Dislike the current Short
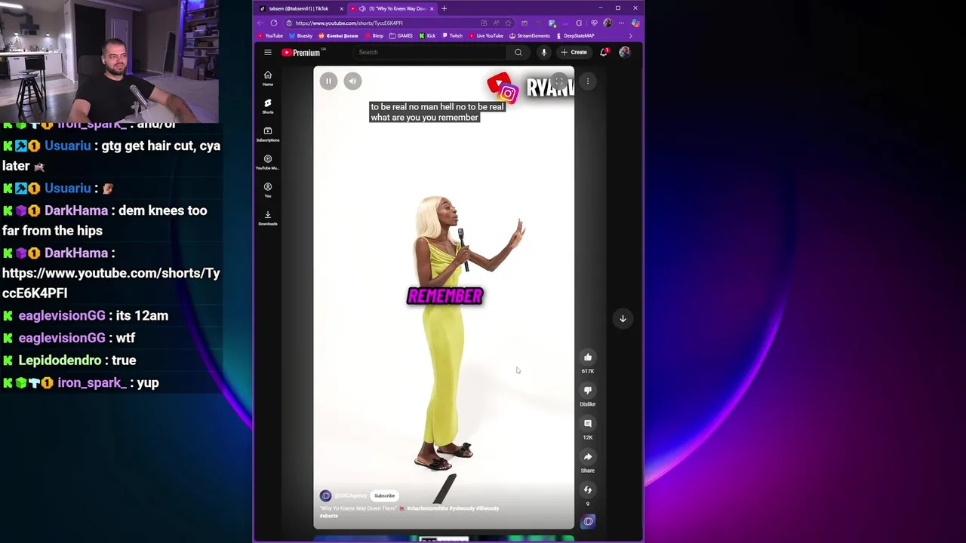966x543 pixels. tap(588, 391)
